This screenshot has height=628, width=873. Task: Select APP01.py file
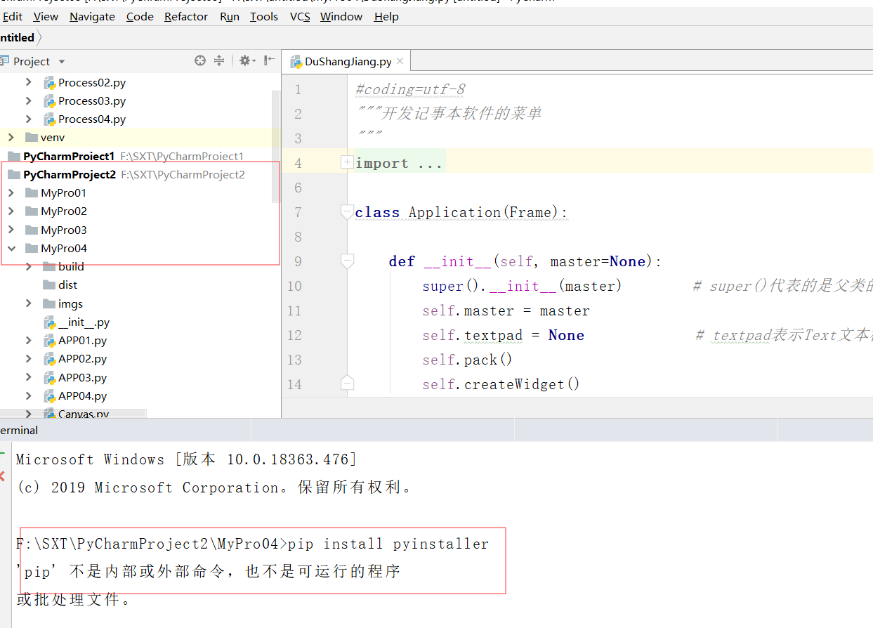[x=83, y=340]
